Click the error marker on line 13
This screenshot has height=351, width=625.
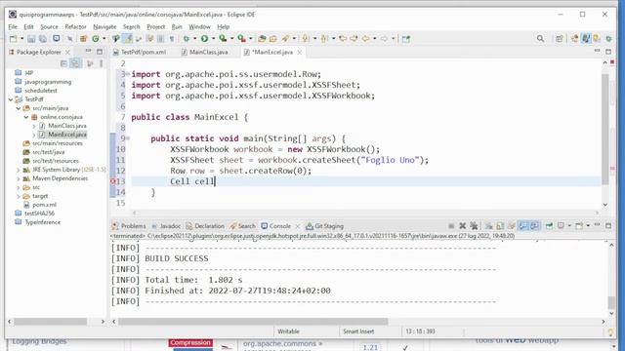[x=113, y=181]
